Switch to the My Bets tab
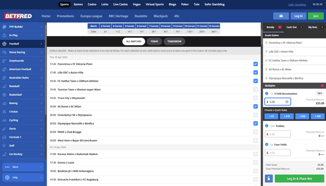 tap(315, 27)
